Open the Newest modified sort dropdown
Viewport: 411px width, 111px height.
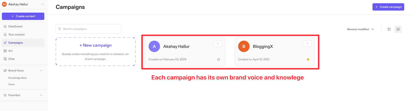360,29
